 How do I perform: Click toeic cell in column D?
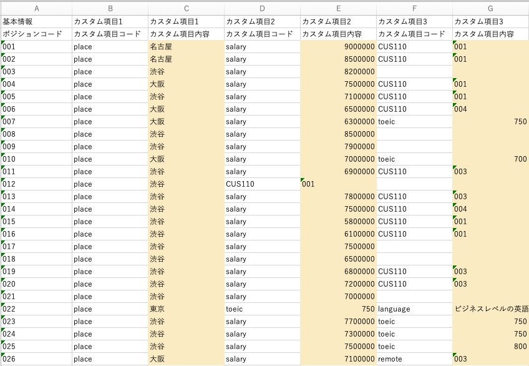[262, 309]
